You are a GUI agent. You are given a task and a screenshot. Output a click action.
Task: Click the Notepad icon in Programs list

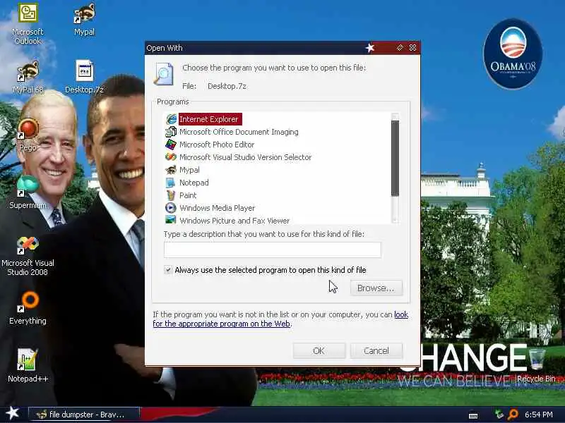(x=171, y=183)
